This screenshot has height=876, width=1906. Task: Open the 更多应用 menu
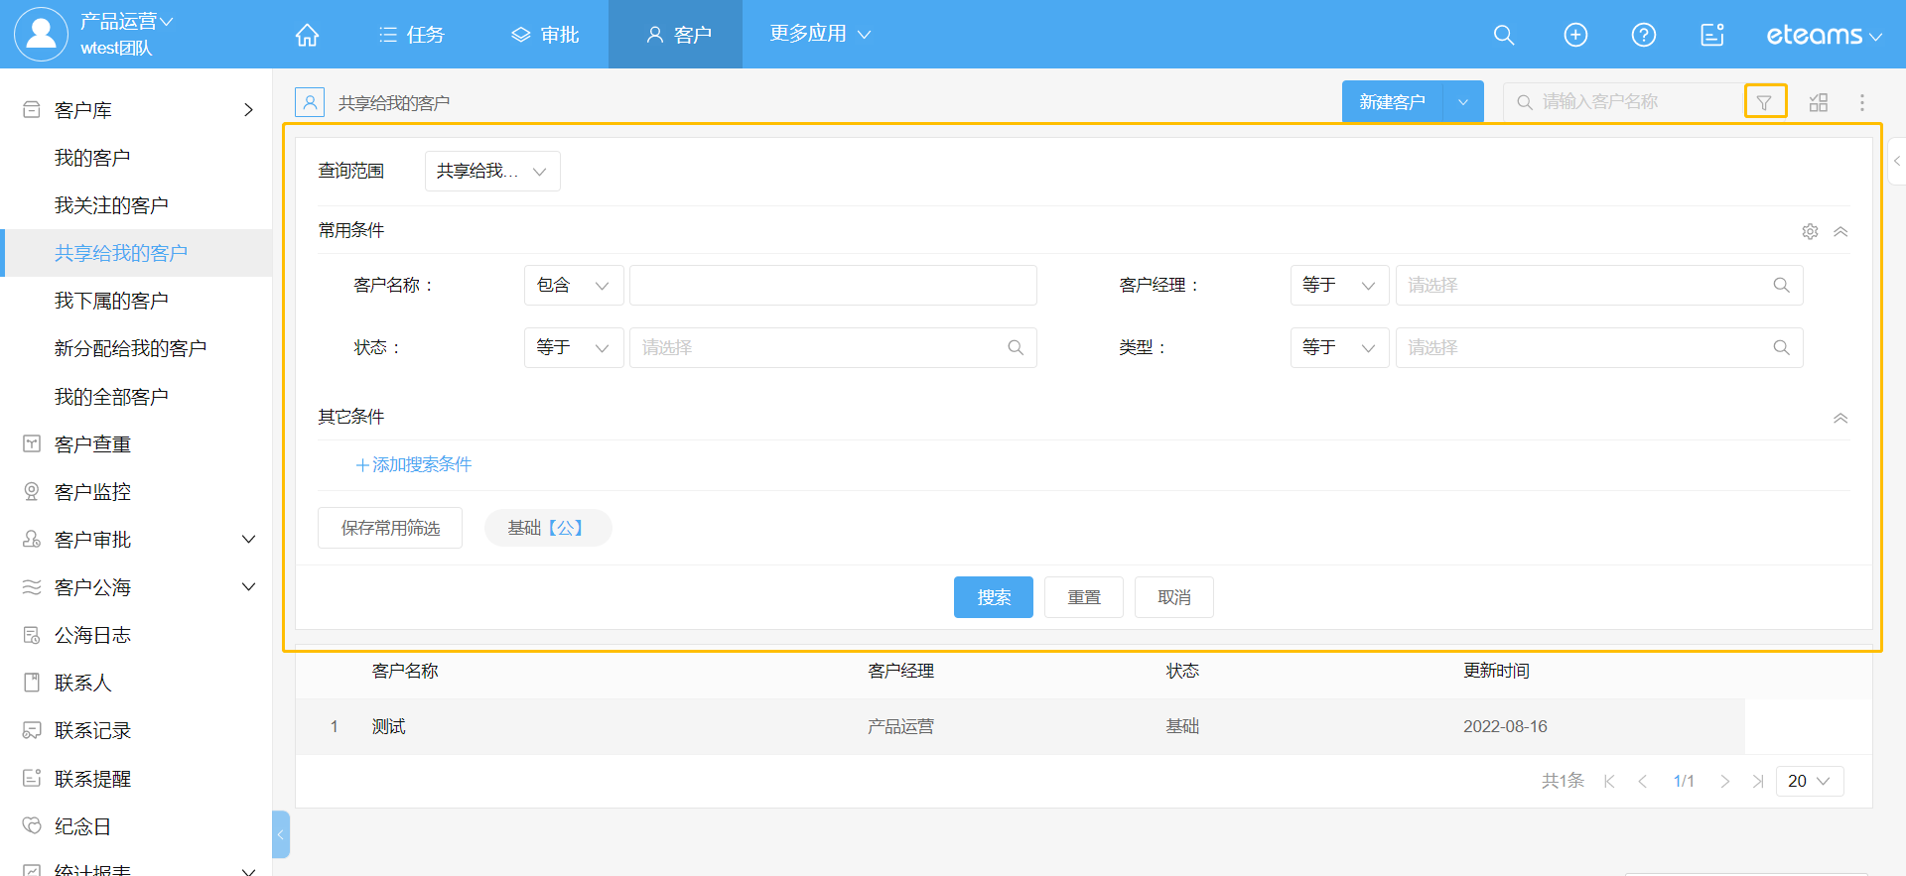pos(819,34)
